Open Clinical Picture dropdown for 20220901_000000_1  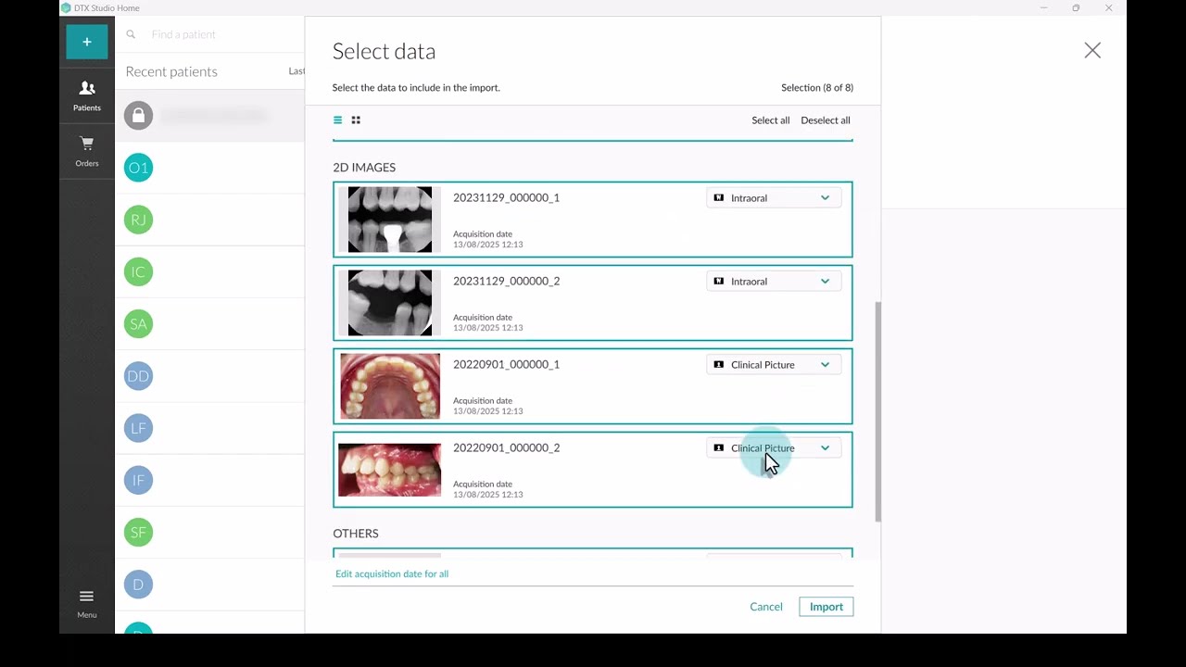click(x=774, y=364)
